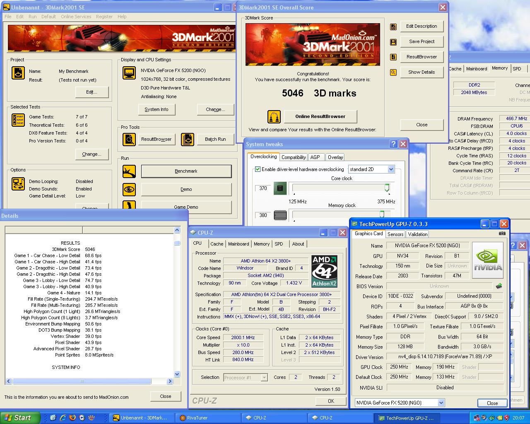Image resolution: width=530 pixels, height=424 pixels.
Task: Click the icon beside ResultBrowser in Overall Score window
Action: [x=393, y=57]
